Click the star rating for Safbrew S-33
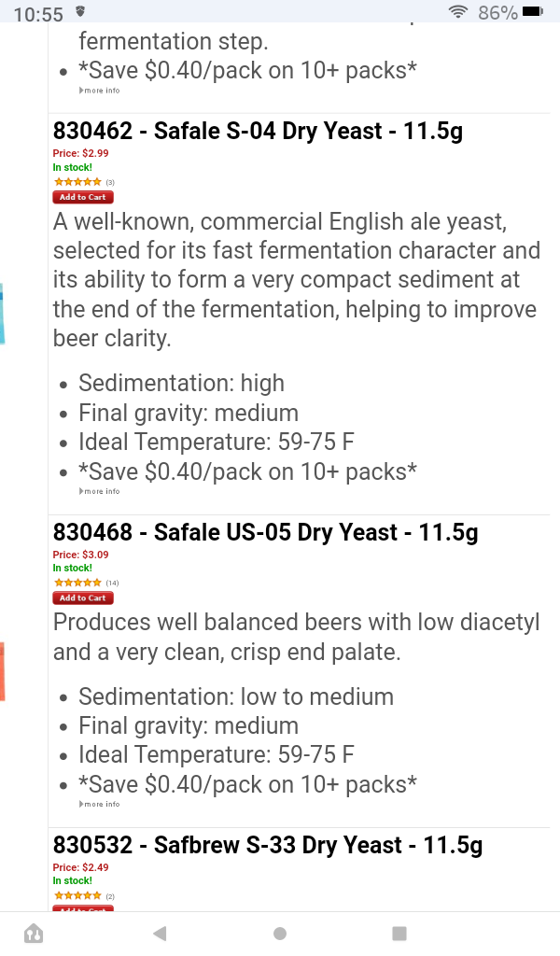Viewport: 560px width, 956px height. (x=77, y=895)
